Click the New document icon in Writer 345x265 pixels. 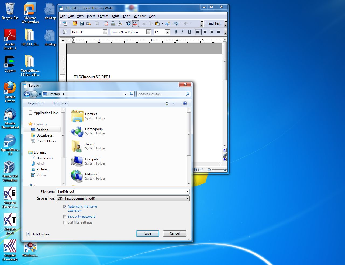[x=65, y=23]
